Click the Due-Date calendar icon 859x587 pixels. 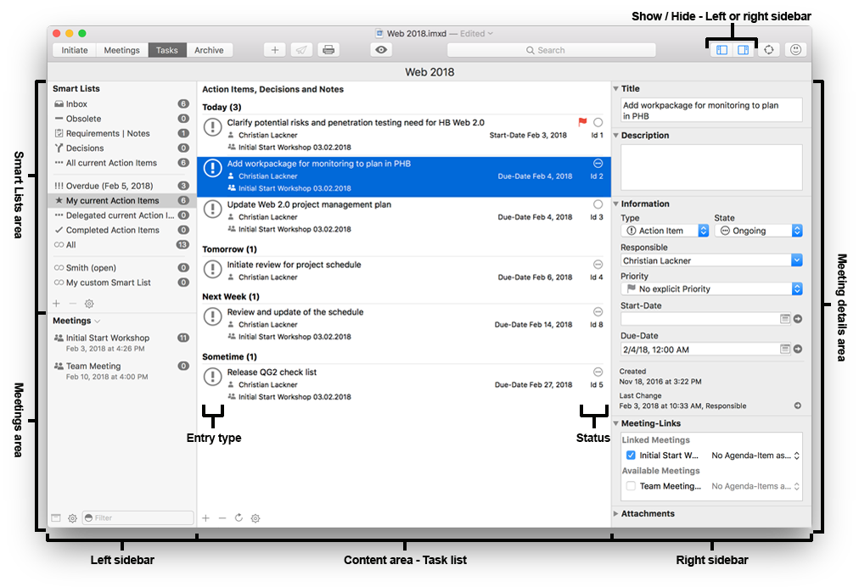785,349
